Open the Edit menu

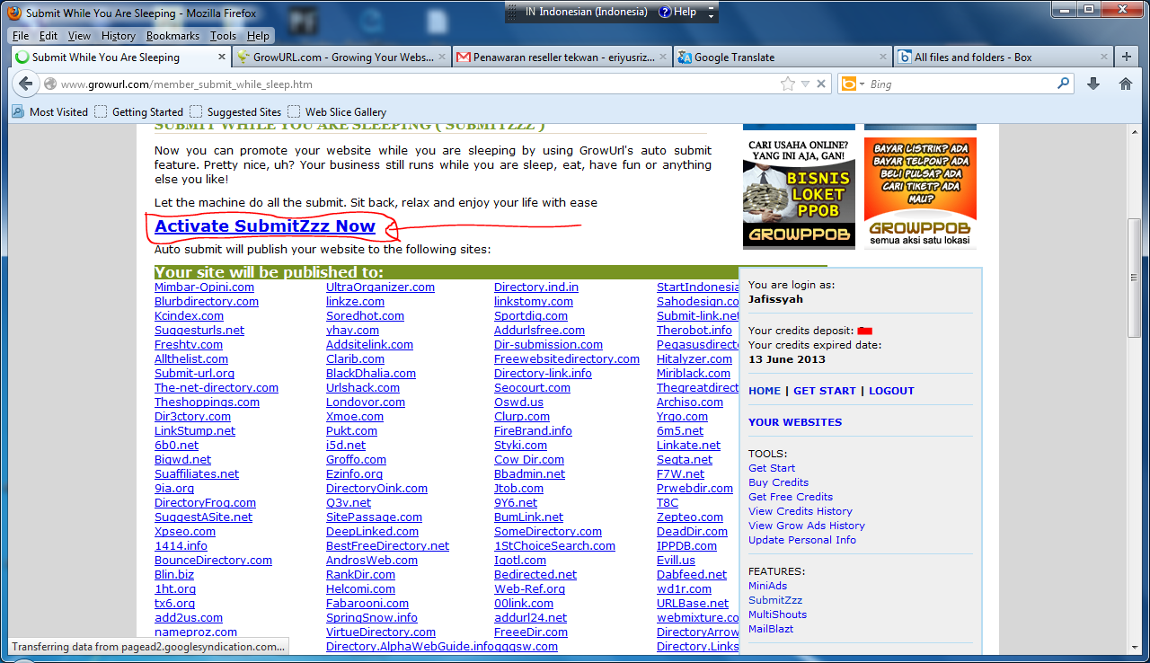coord(49,36)
